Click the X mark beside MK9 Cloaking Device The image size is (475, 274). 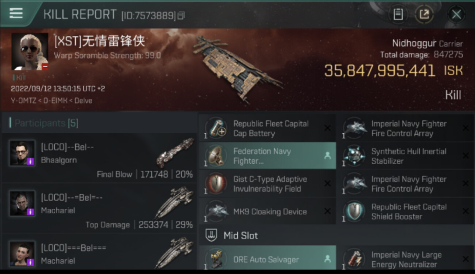(327, 211)
